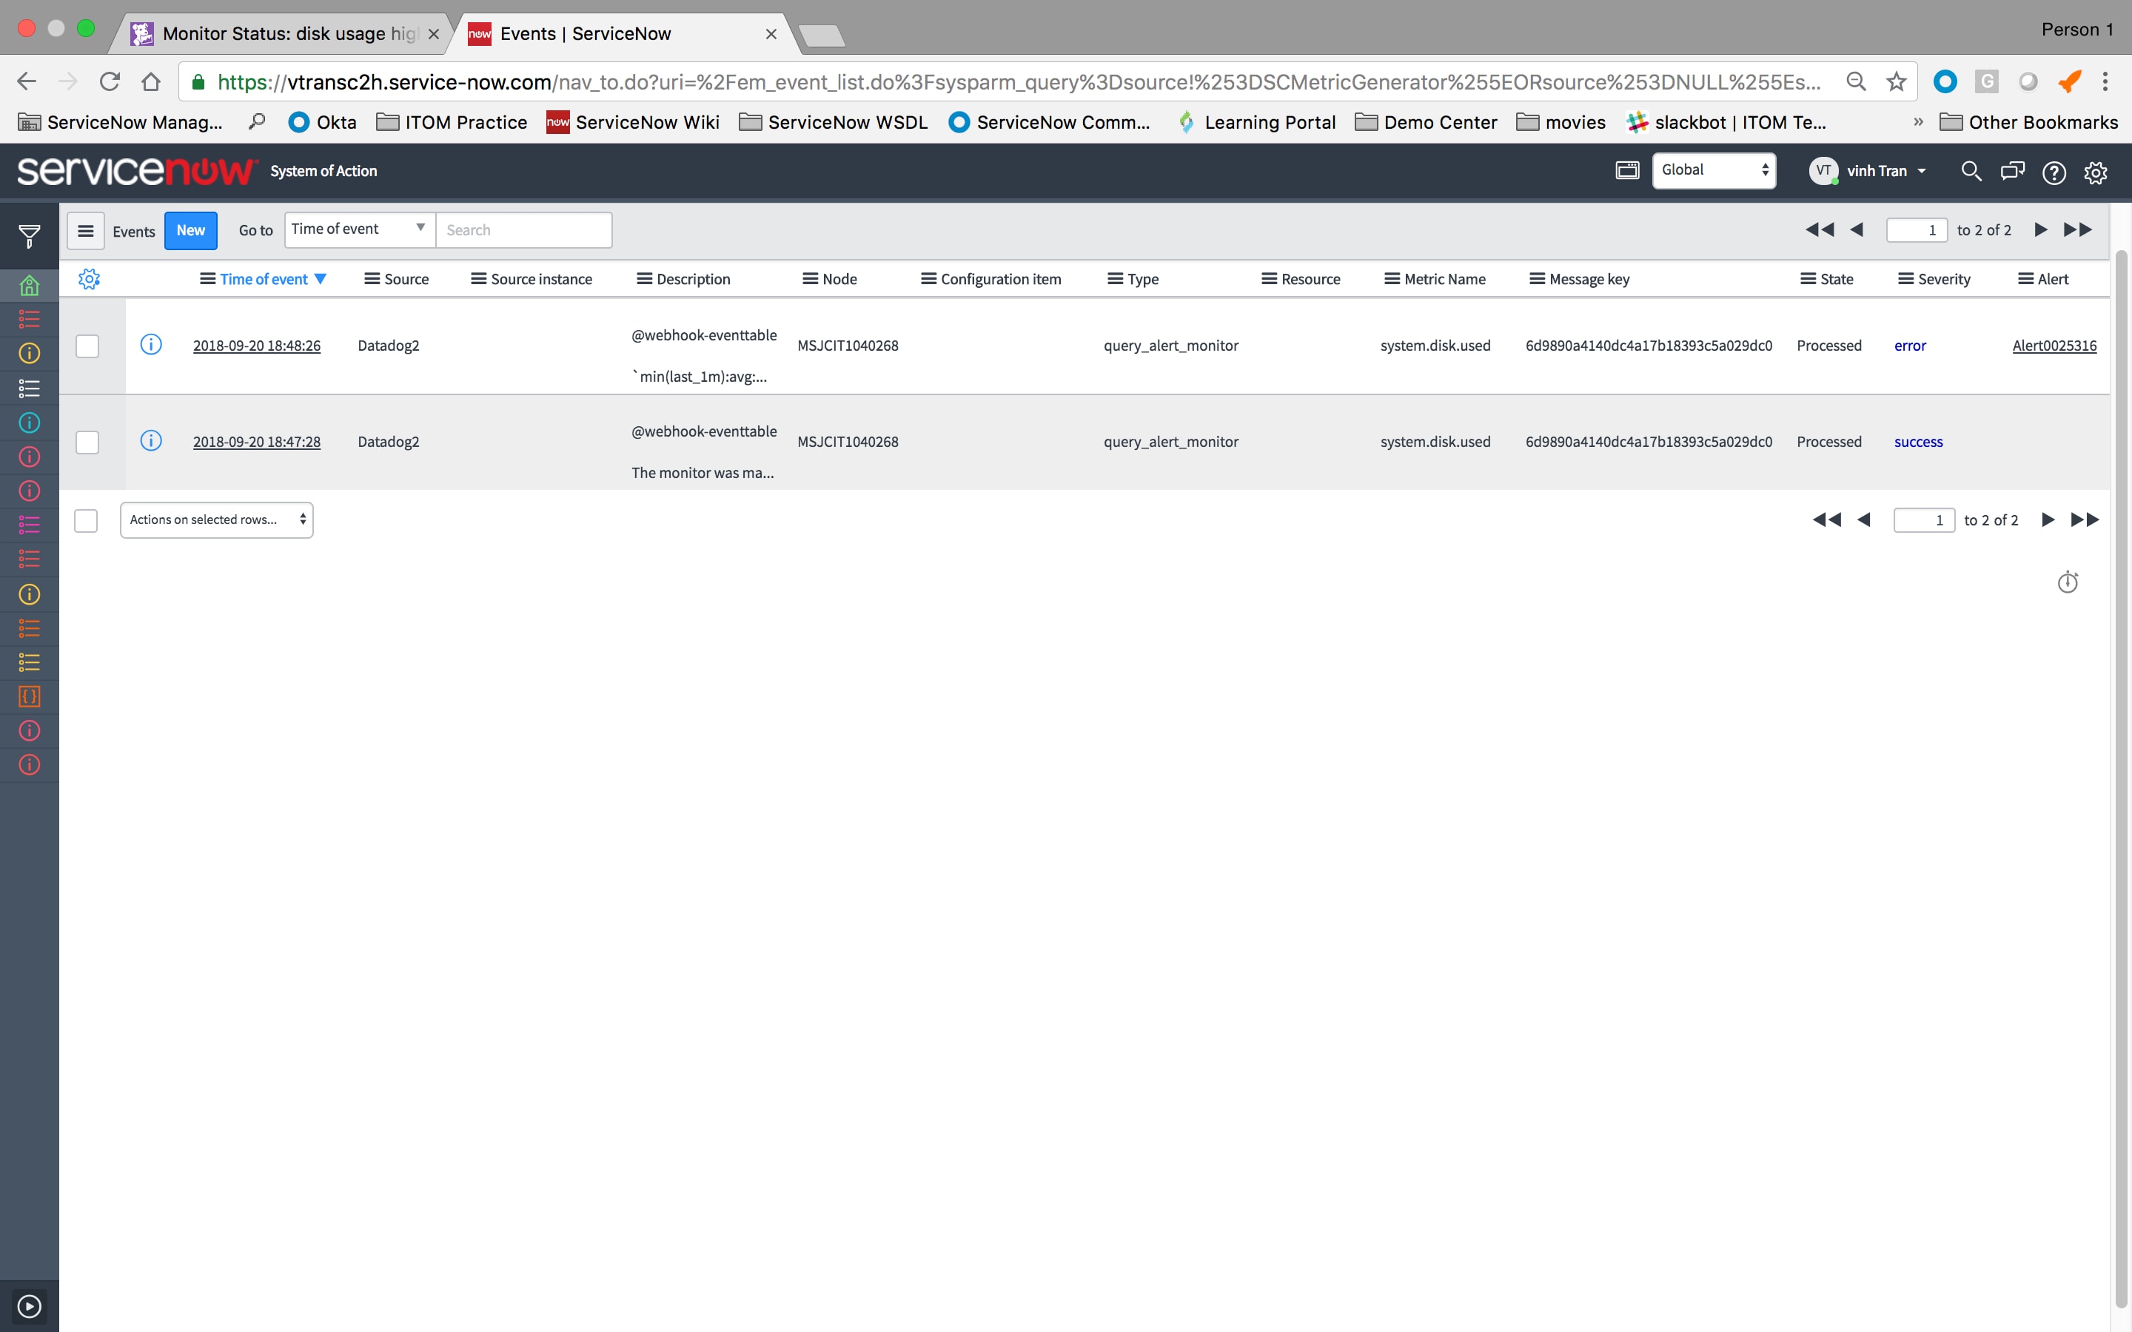Click the New button to create an event
The height and width of the screenshot is (1332, 2132).
click(x=190, y=230)
